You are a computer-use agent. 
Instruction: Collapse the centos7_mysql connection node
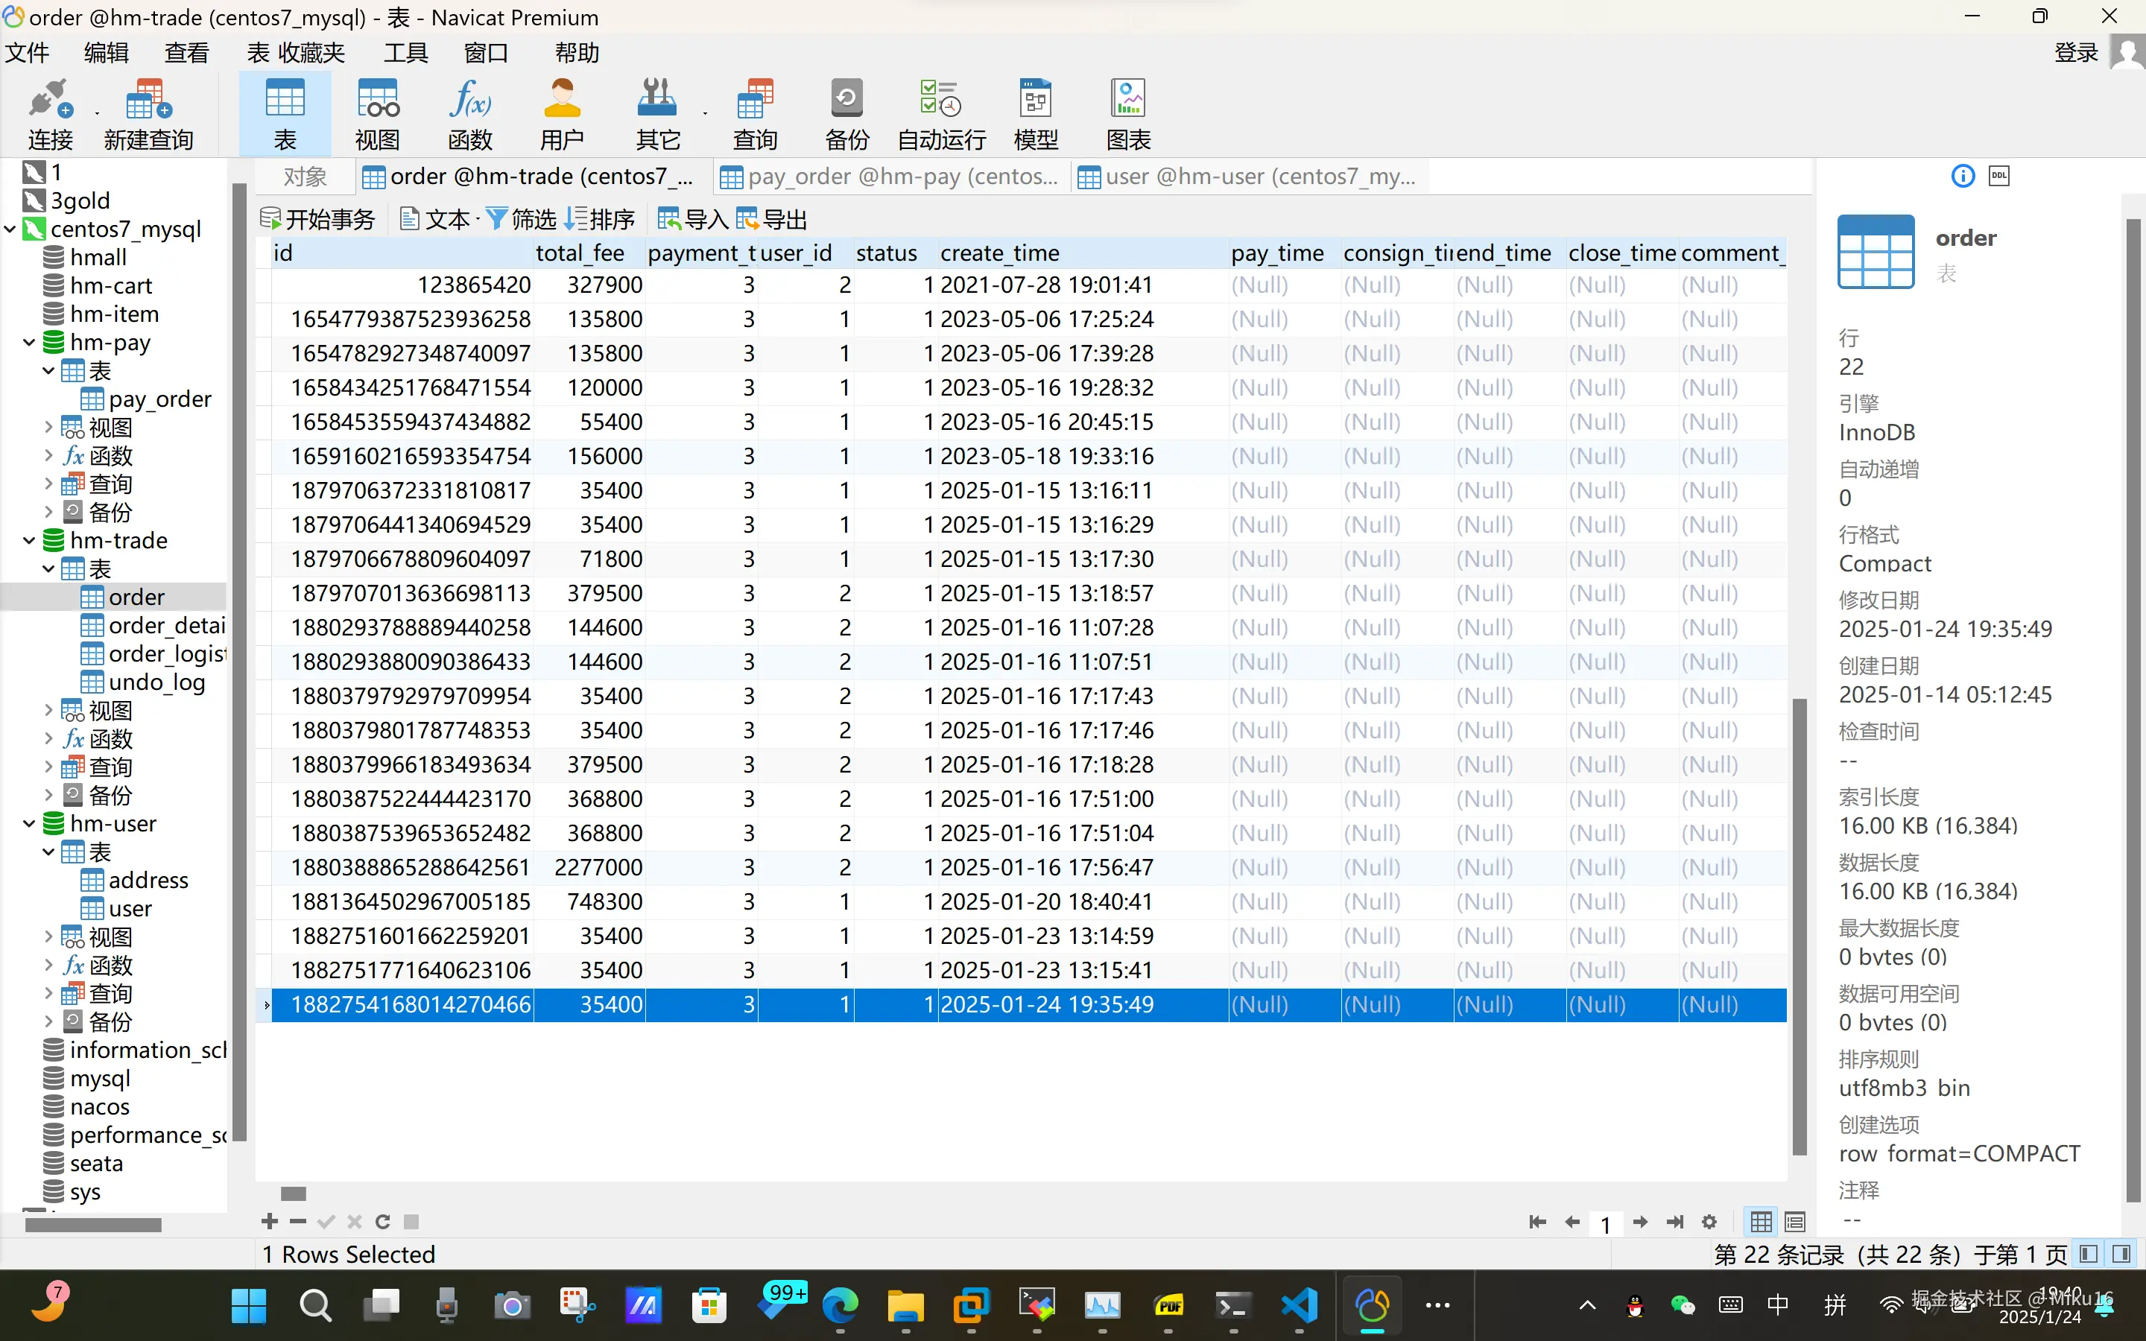(10, 229)
